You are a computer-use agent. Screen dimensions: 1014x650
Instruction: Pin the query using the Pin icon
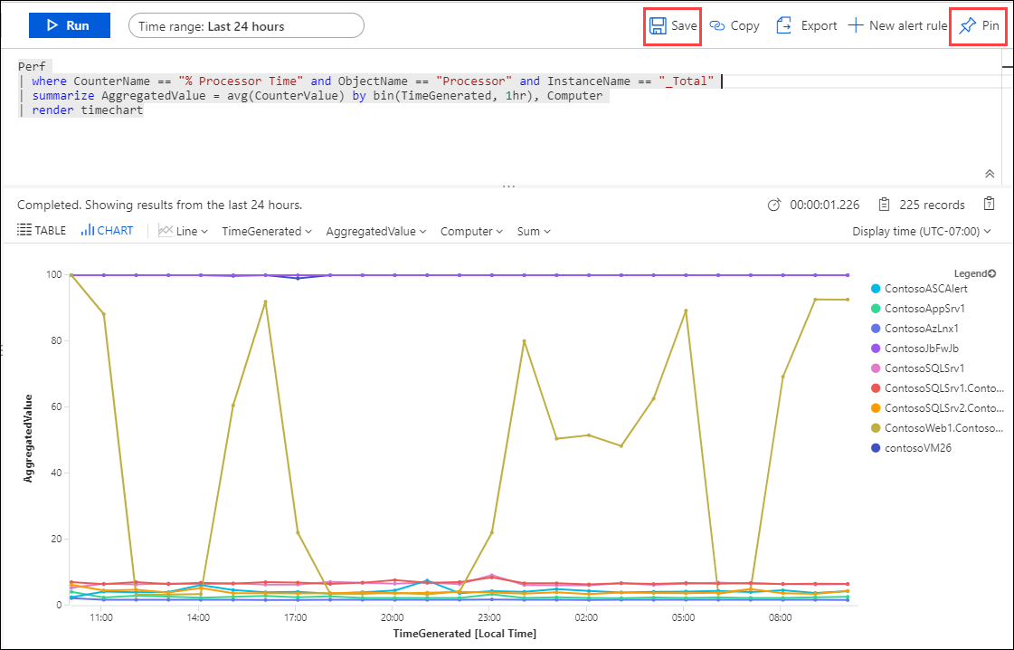968,26
